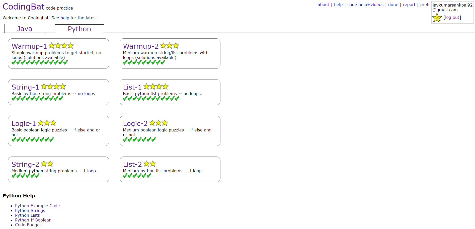Open the about page link

click(323, 5)
